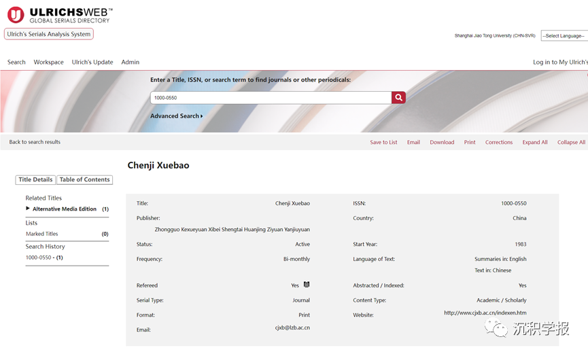Open the Select Language dropdown

click(x=564, y=35)
